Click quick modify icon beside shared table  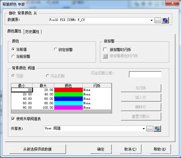(157, 129)
